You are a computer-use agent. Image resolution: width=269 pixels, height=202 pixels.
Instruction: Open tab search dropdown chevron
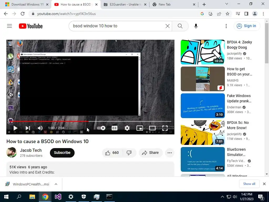(x=227, y=4)
